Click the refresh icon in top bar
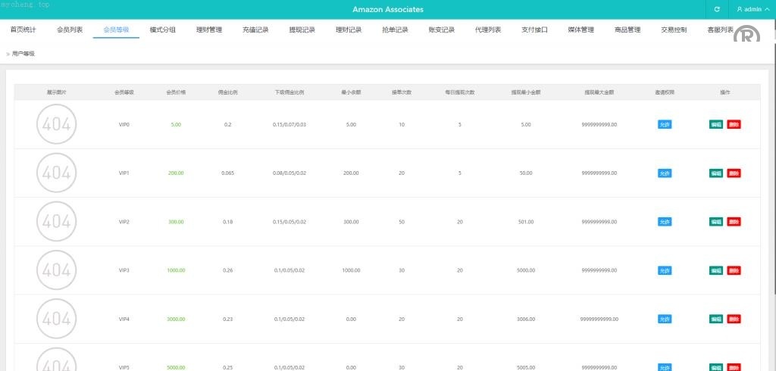 (717, 9)
